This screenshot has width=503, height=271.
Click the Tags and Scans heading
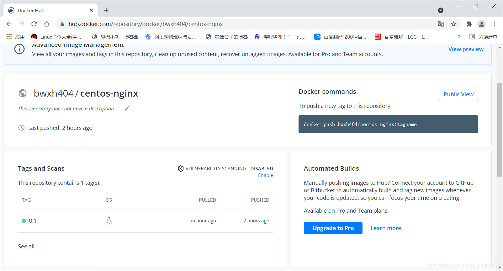[41, 168]
